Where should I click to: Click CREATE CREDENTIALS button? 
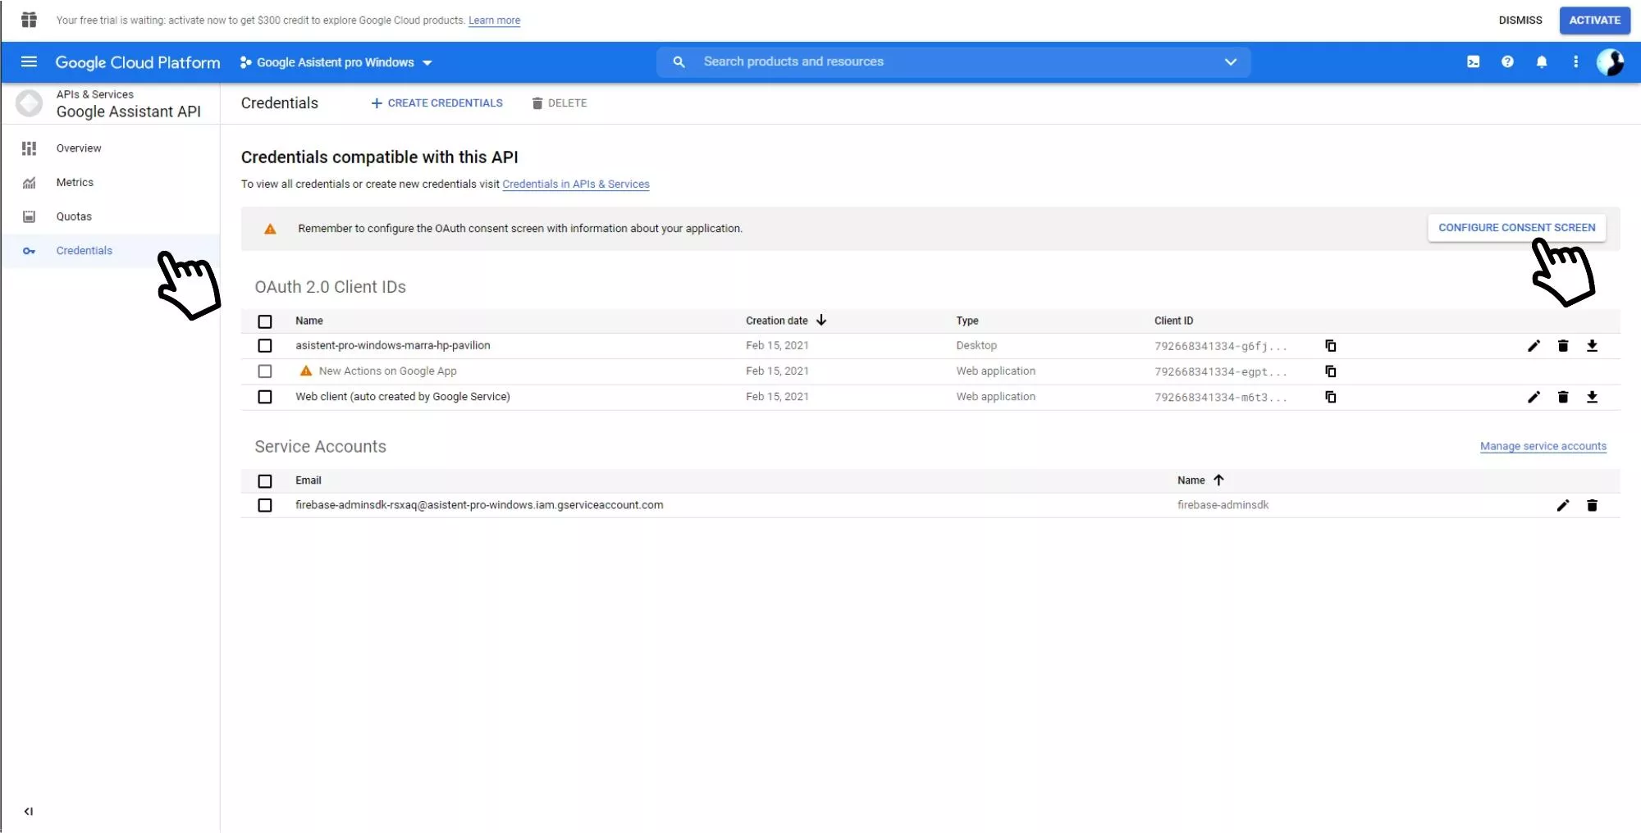(x=437, y=103)
